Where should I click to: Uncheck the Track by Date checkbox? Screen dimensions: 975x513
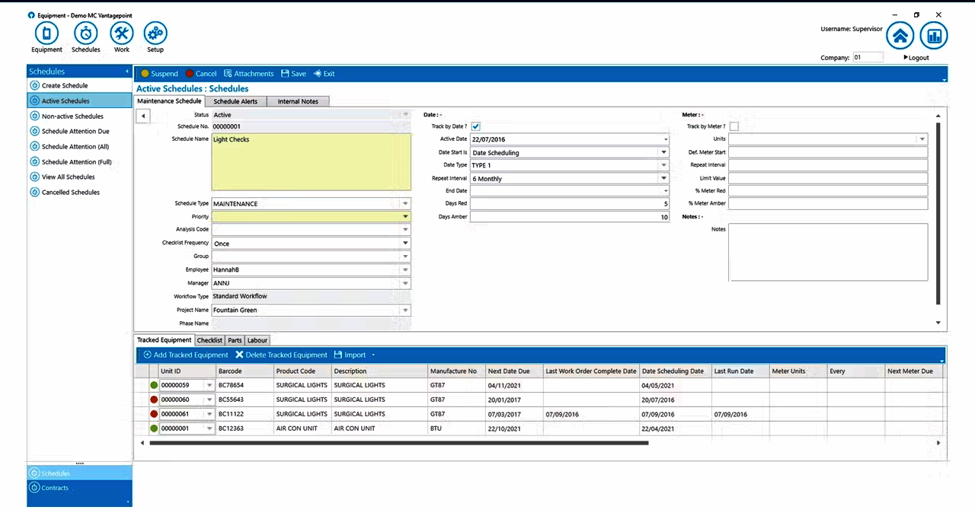[475, 126]
